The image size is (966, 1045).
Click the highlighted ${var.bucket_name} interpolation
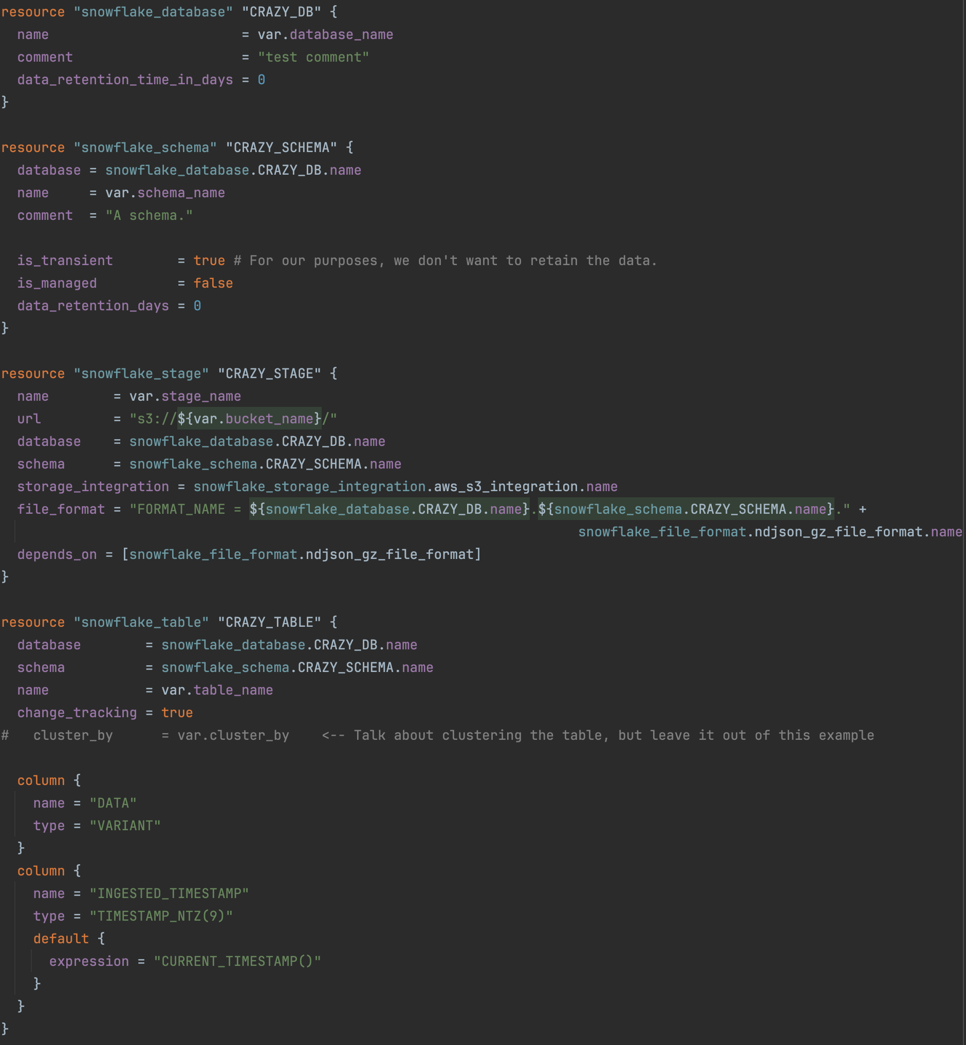(249, 419)
